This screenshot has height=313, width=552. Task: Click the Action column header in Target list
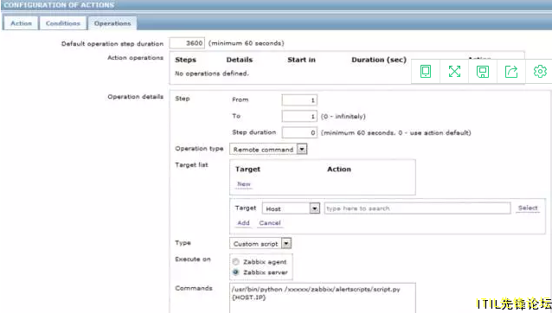pyautogui.click(x=339, y=169)
